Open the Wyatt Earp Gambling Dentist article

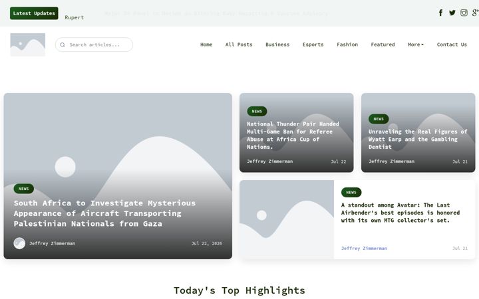(x=418, y=139)
